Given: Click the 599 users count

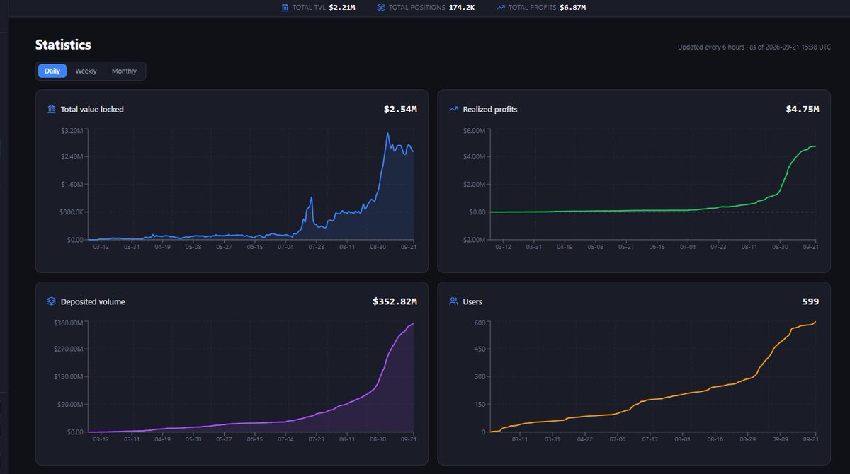Looking at the screenshot, I should (x=811, y=301).
